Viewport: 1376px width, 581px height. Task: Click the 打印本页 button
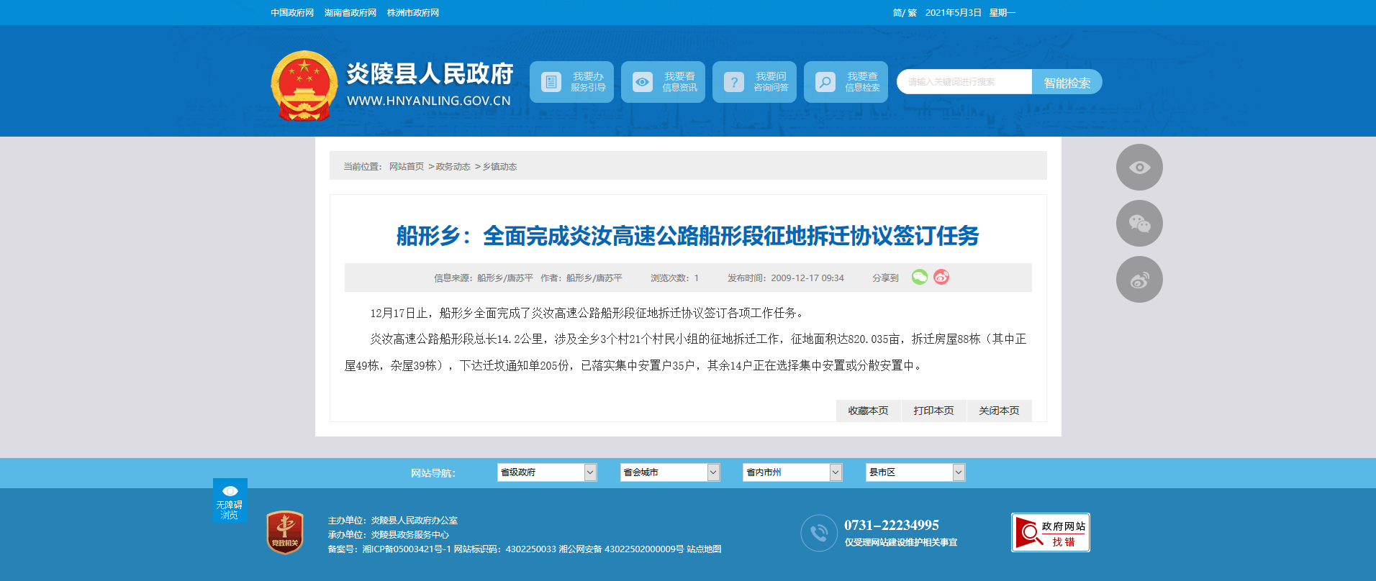(x=933, y=411)
